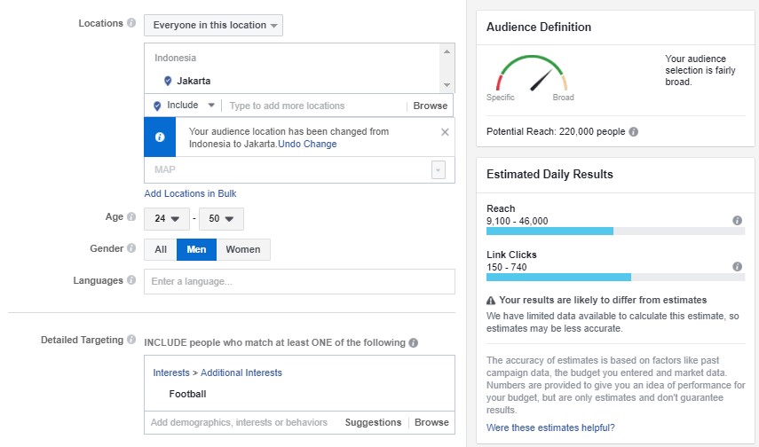Image resolution: width=759 pixels, height=447 pixels.
Task: Click the warning triangle icon beside results estimate
Action: [x=491, y=301]
